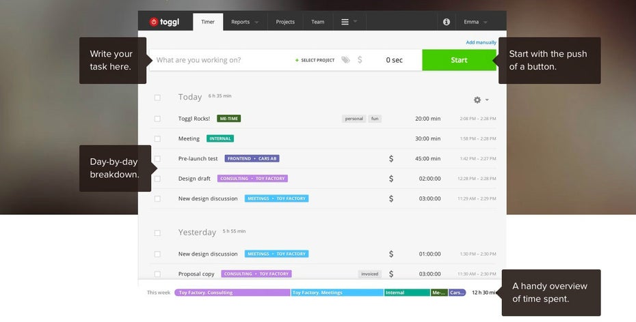Click the ME-TIME project tag

click(229, 119)
